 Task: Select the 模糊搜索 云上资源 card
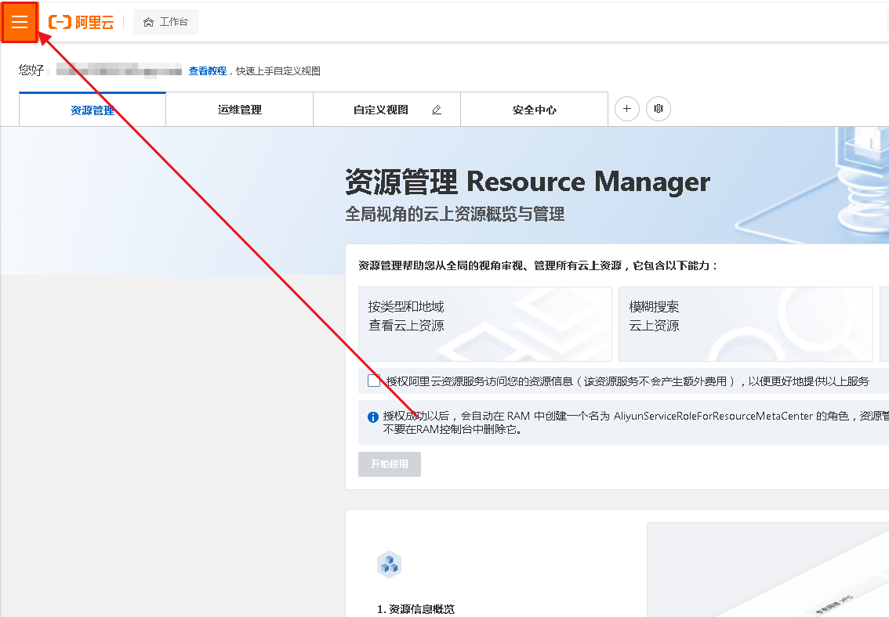(746, 324)
